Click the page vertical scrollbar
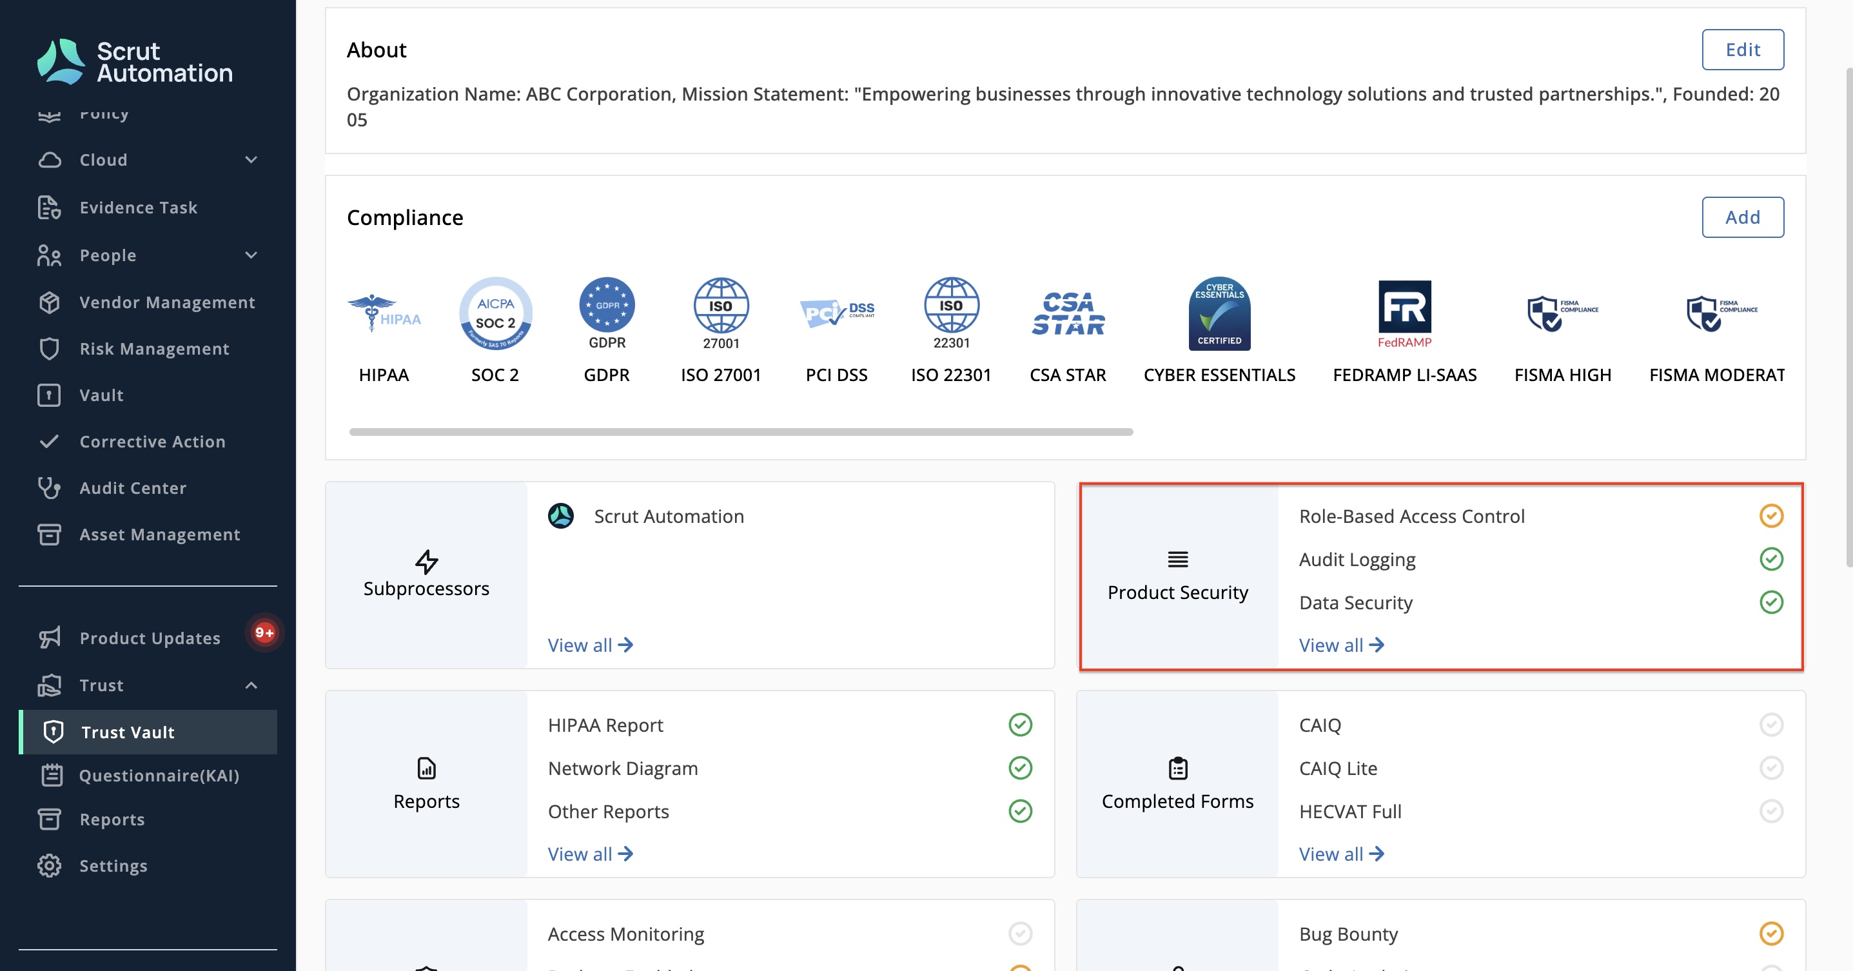Viewport: 1853px width, 971px height. pos(1848,317)
